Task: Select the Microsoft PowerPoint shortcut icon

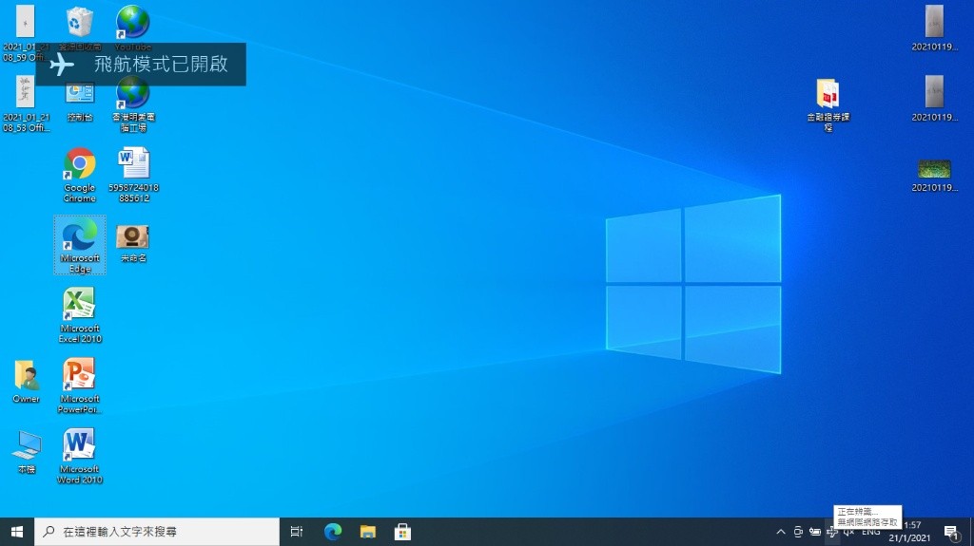Action: pos(80,386)
